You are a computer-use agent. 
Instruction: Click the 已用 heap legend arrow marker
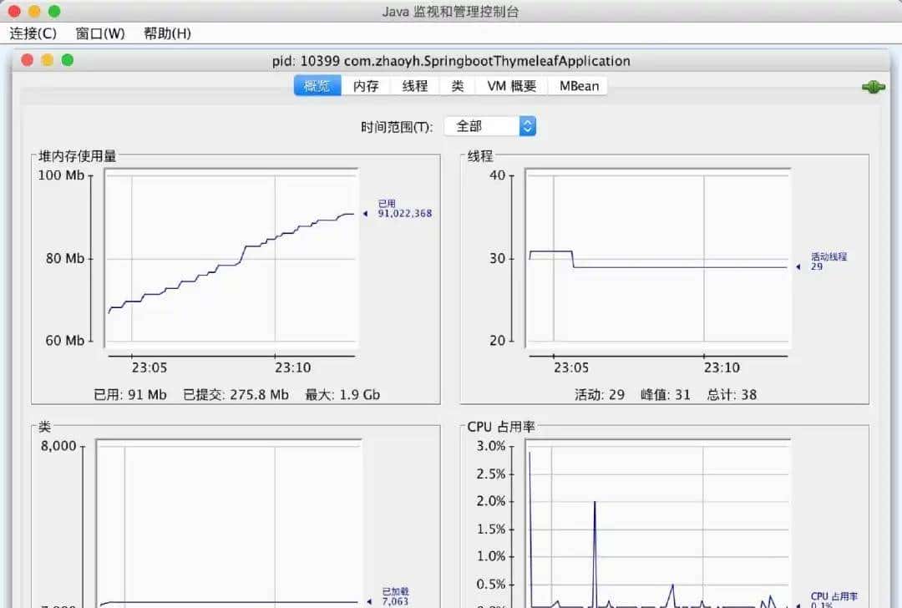[365, 214]
